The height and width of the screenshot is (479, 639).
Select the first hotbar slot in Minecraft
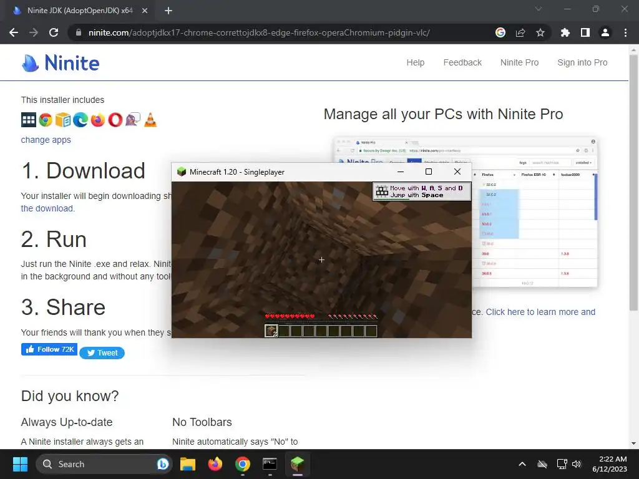271,331
